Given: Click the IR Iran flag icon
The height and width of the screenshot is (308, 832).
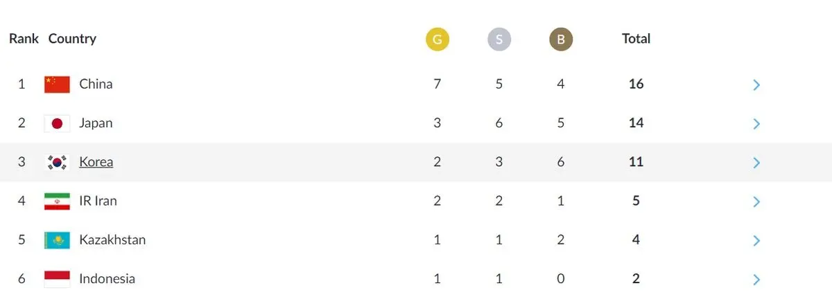Looking at the screenshot, I should pyautogui.click(x=57, y=201).
